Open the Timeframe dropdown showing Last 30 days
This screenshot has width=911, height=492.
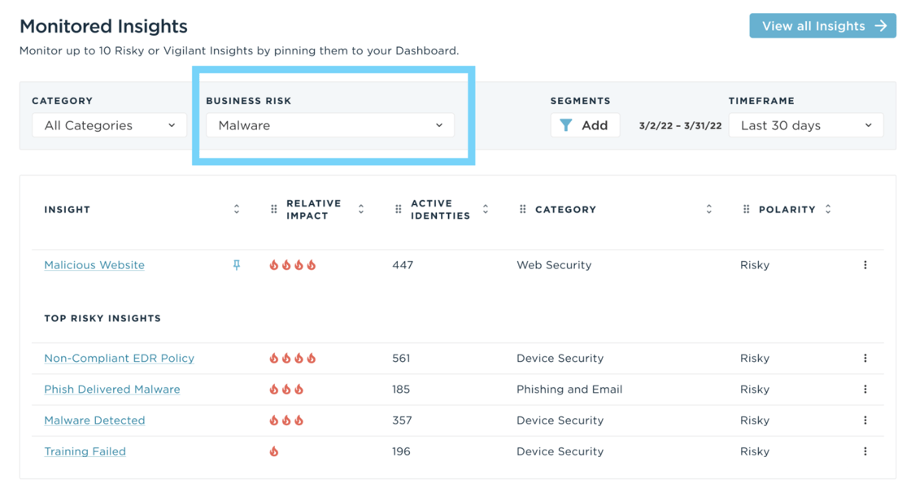click(806, 125)
